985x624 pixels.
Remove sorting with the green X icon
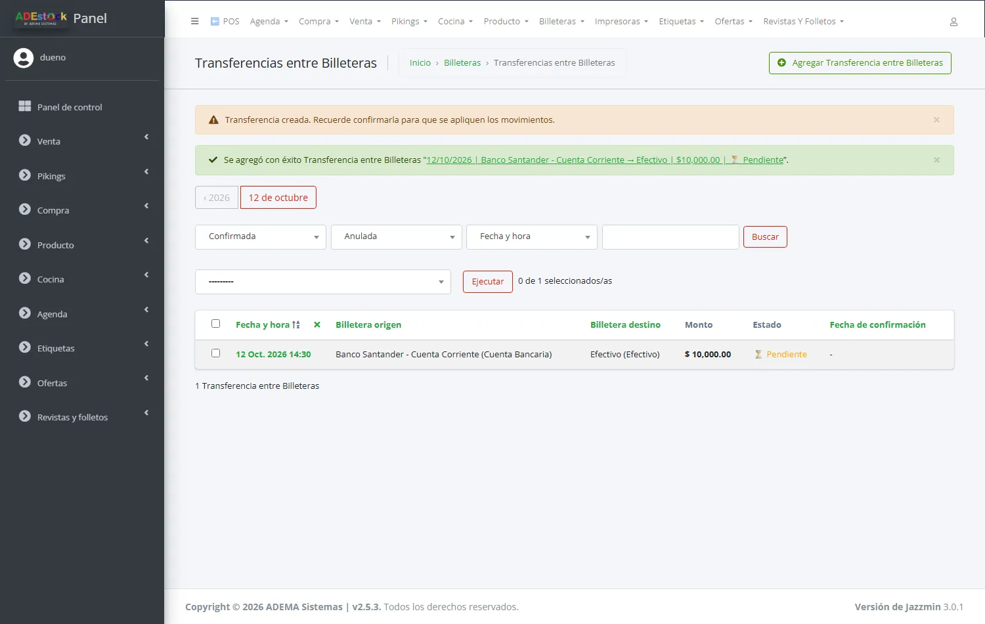coord(317,324)
